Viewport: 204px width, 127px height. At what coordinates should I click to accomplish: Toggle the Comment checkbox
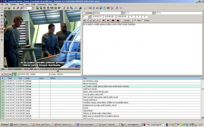tap(84, 13)
